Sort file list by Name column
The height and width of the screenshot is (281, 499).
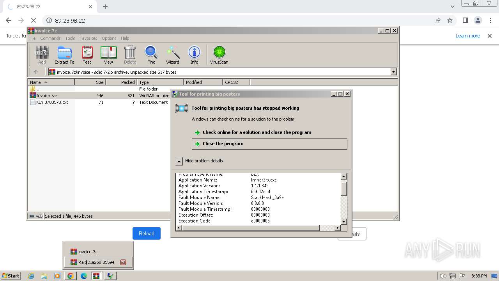pos(51,82)
